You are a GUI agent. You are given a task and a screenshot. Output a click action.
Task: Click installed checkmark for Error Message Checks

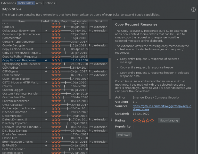(x=46, y=142)
